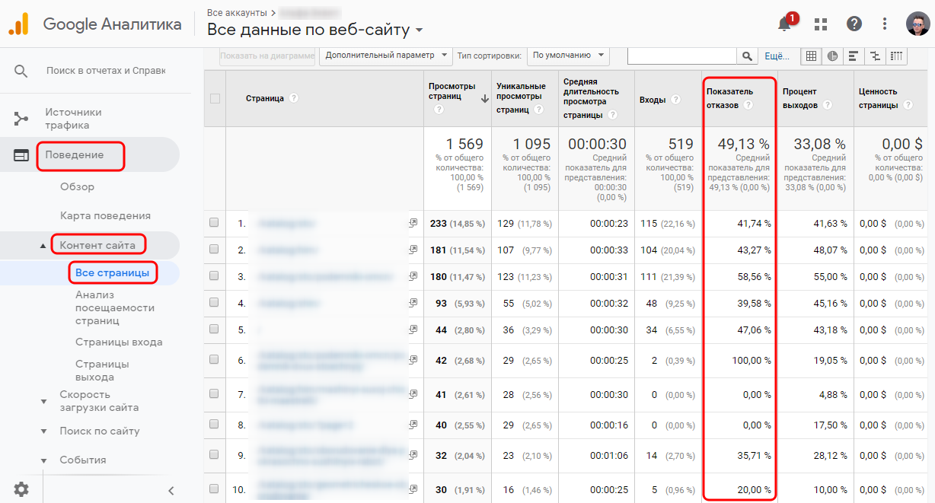Select the pivot table view icon
The height and width of the screenshot is (503, 935).
(x=896, y=56)
